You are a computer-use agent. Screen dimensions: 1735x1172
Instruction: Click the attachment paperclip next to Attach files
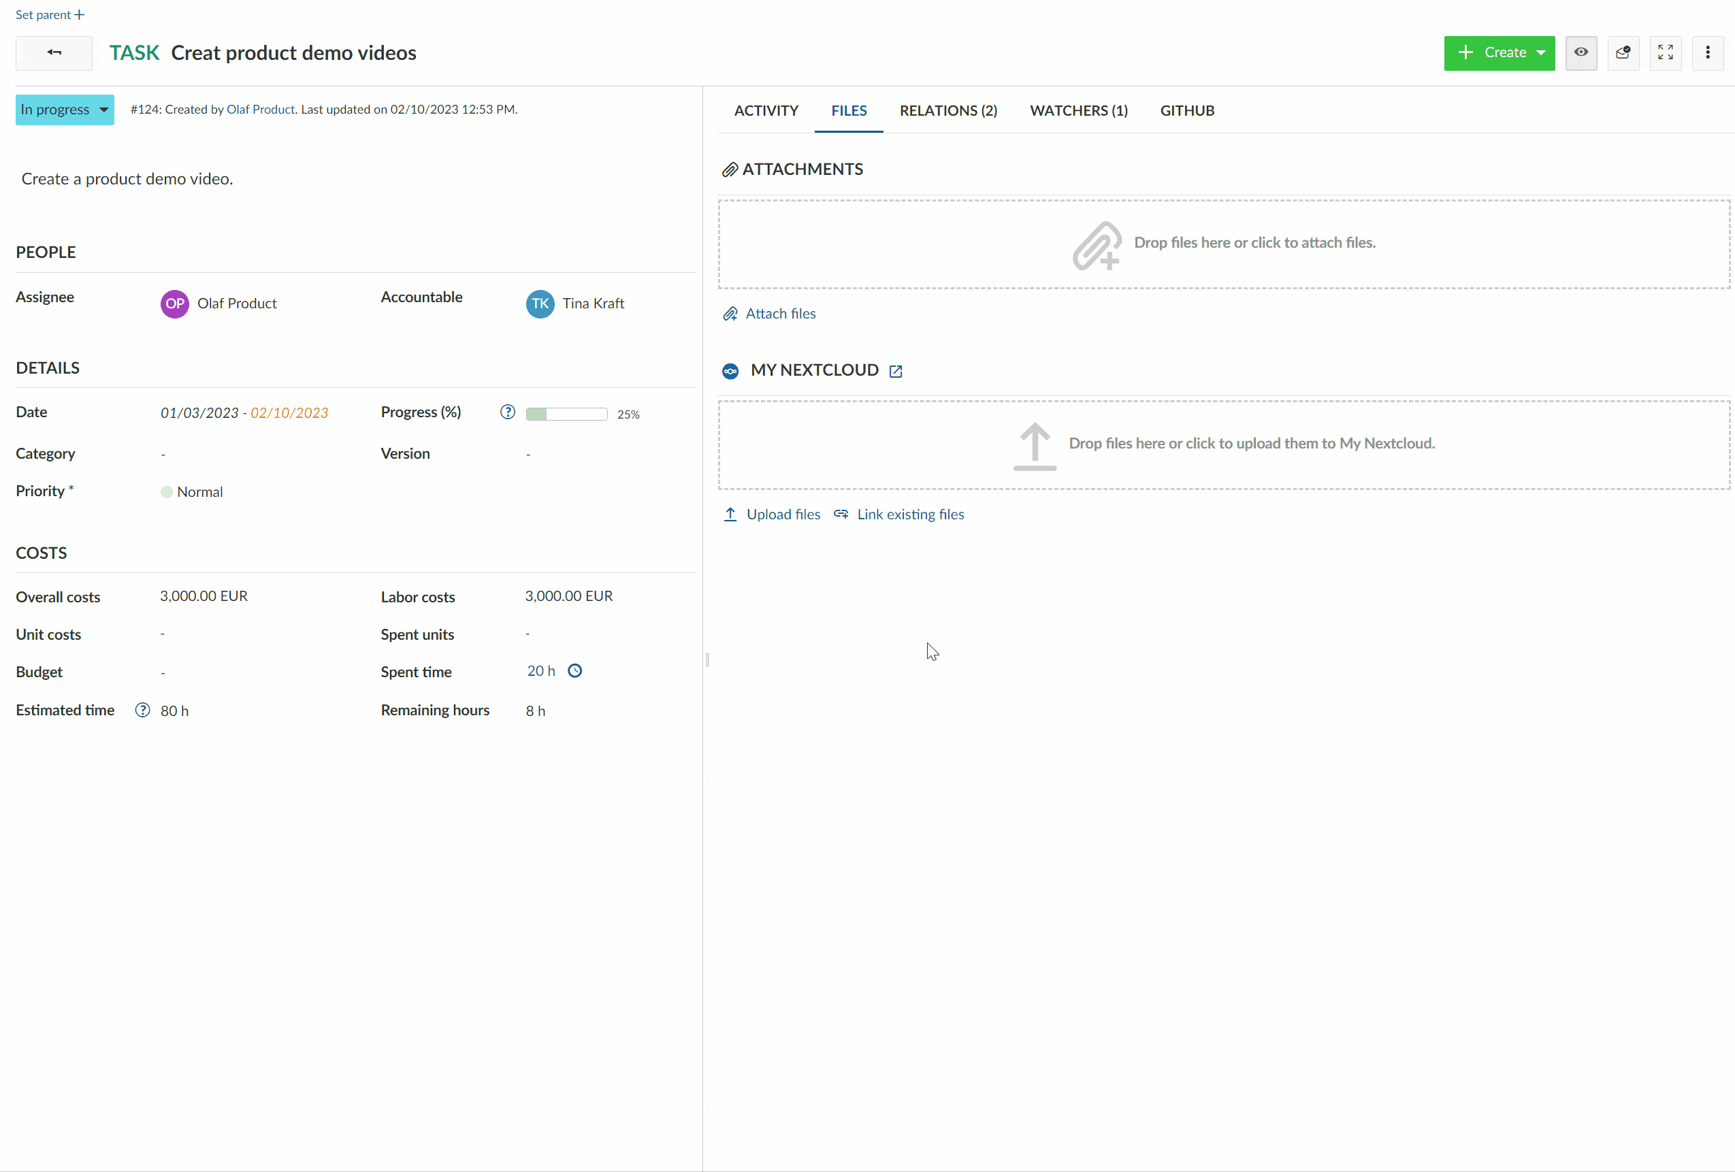pyautogui.click(x=730, y=314)
